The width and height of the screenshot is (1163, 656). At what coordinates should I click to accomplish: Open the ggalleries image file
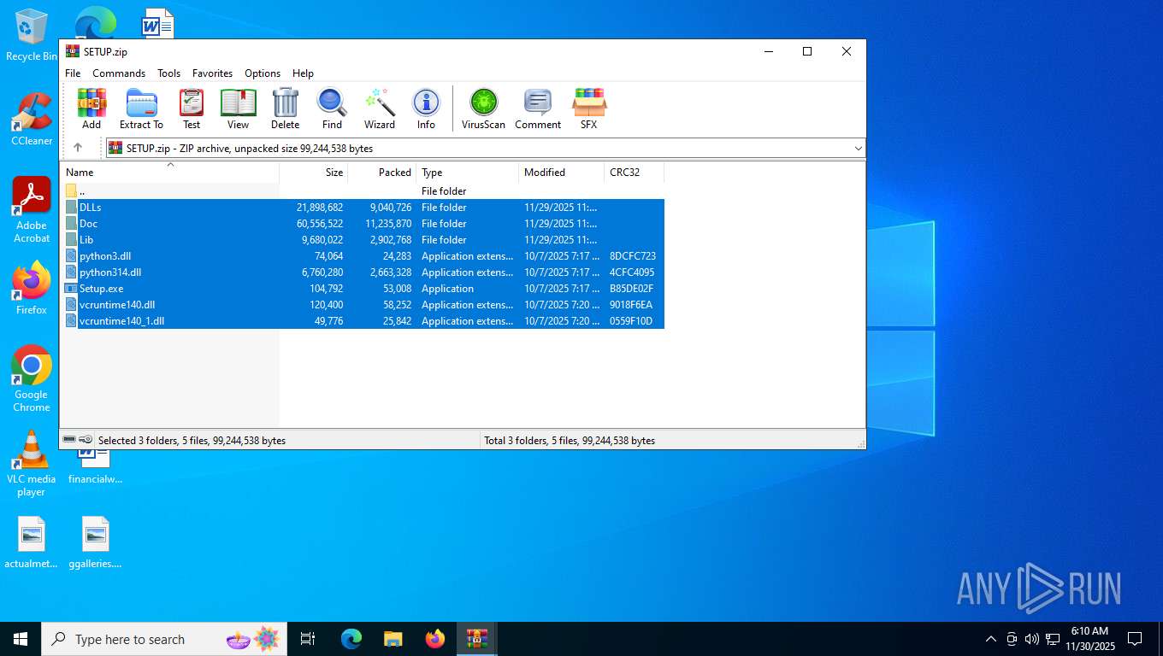(x=96, y=543)
